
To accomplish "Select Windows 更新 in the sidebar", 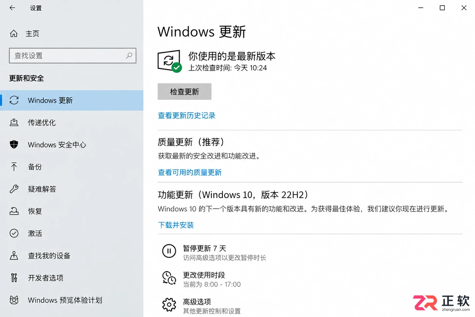I will pyautogui.click(x=72, y=100).
